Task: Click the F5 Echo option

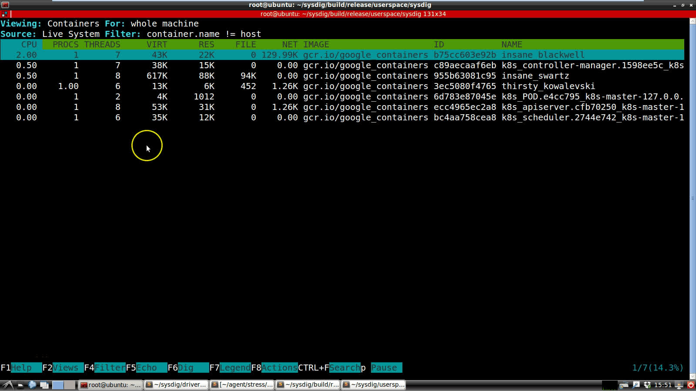Action: tap(147, 368)
